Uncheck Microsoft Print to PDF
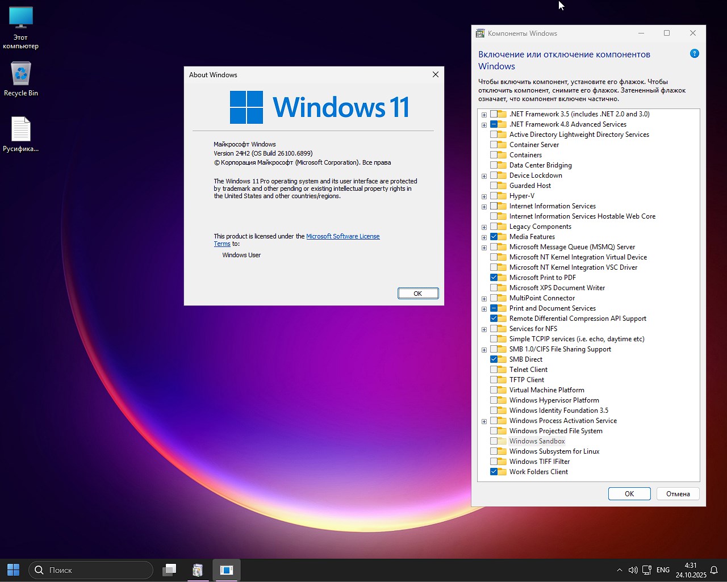The width and height of the screenshot is (727, 582). [494, 278]
